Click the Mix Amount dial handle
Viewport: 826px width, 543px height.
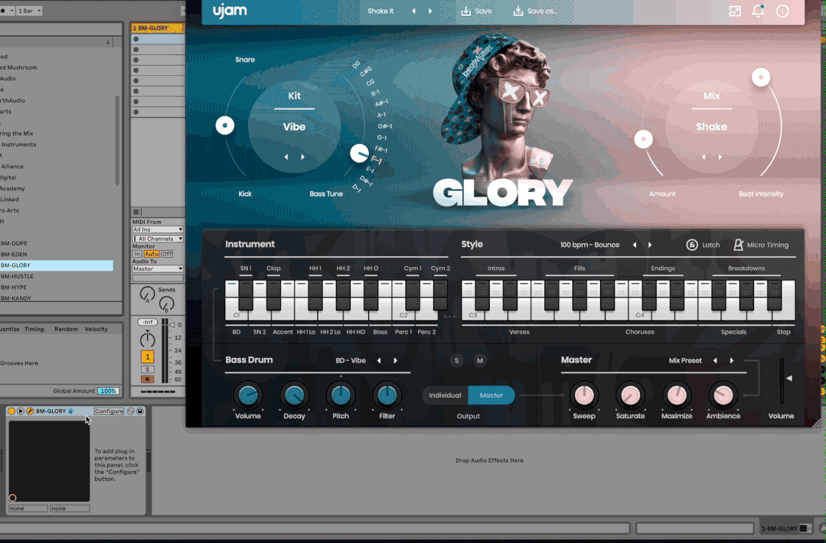click(x=643, y=139)
